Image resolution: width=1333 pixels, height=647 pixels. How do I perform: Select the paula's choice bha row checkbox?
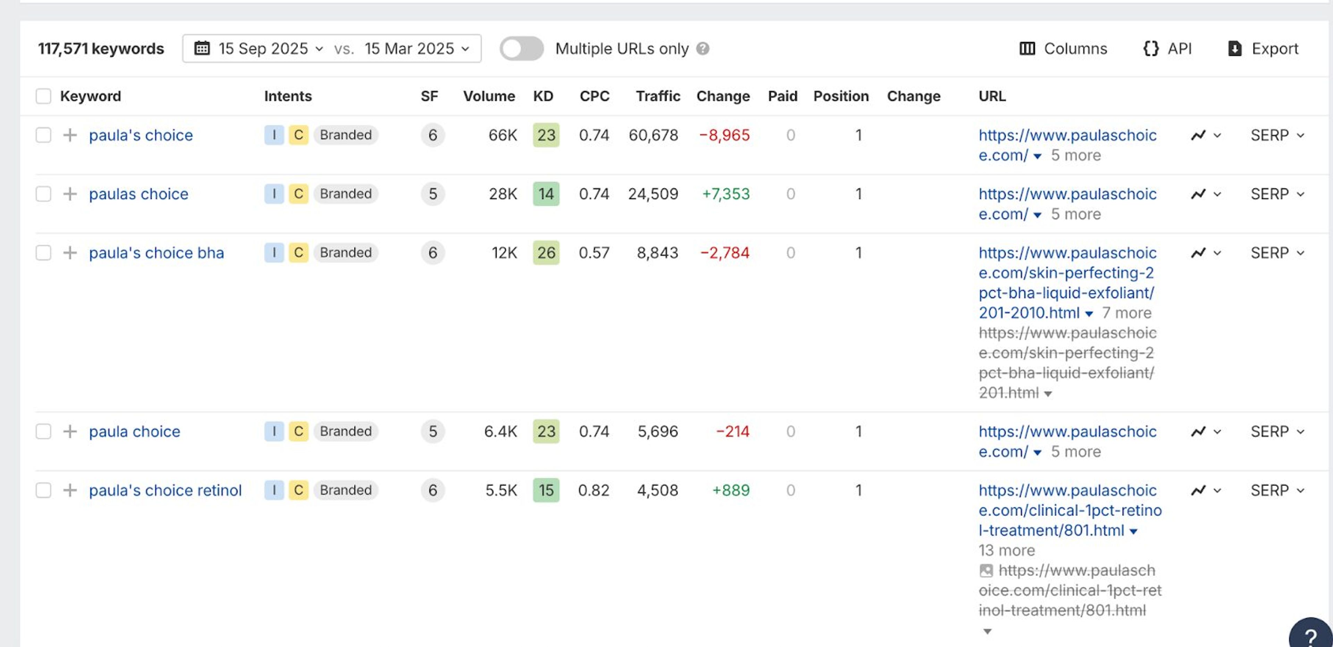pos(43,253)
